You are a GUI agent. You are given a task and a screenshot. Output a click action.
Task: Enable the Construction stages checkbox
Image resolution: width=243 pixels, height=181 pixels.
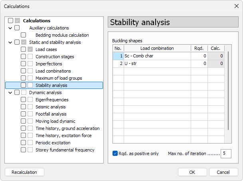(x=23, y=57)
